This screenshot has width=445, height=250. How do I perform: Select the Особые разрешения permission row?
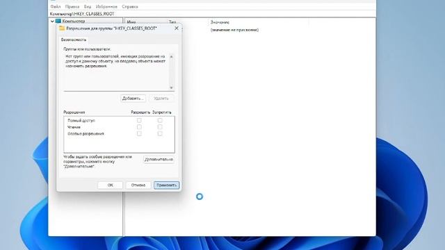[119, 133]
